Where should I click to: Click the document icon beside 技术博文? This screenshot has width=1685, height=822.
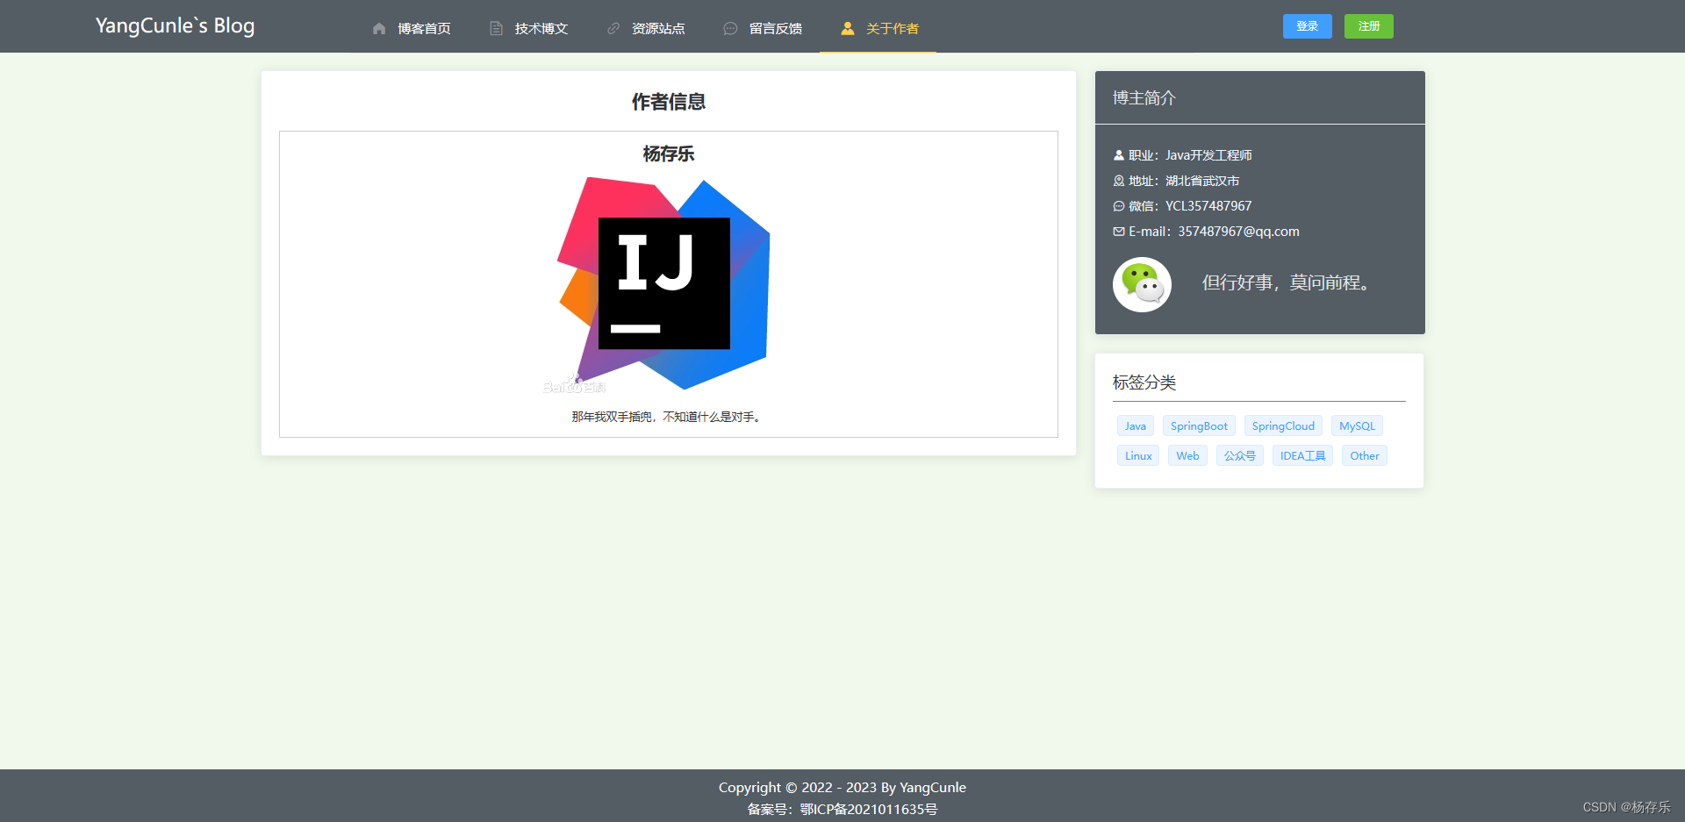(496, 29)
